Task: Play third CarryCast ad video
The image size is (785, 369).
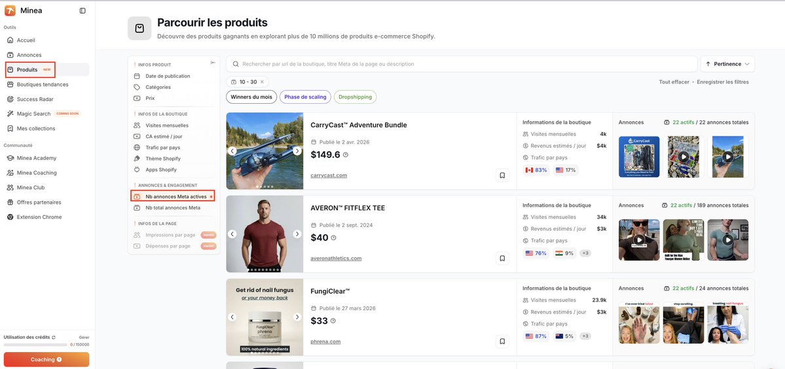Action: (x=728, y=157)
